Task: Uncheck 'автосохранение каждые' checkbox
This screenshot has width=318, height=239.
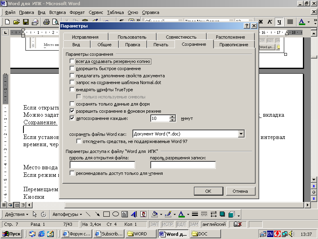Action: 72,118
